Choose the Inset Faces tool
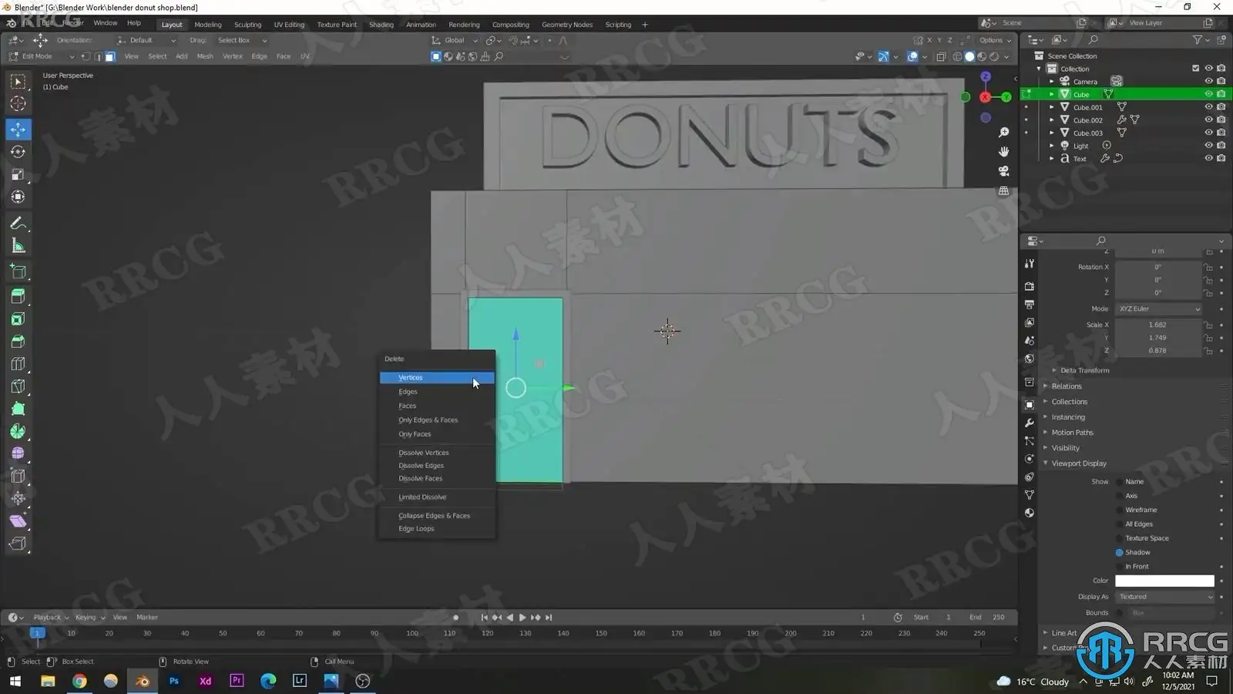Screen dimensions: 1233x694 tap(18, 318)
